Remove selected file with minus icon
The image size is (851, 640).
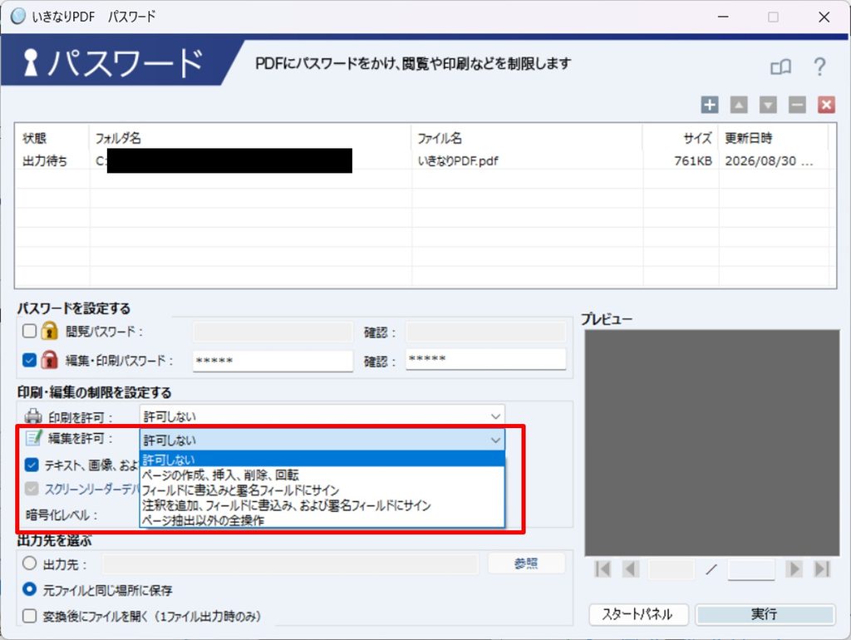click(797, 105)
